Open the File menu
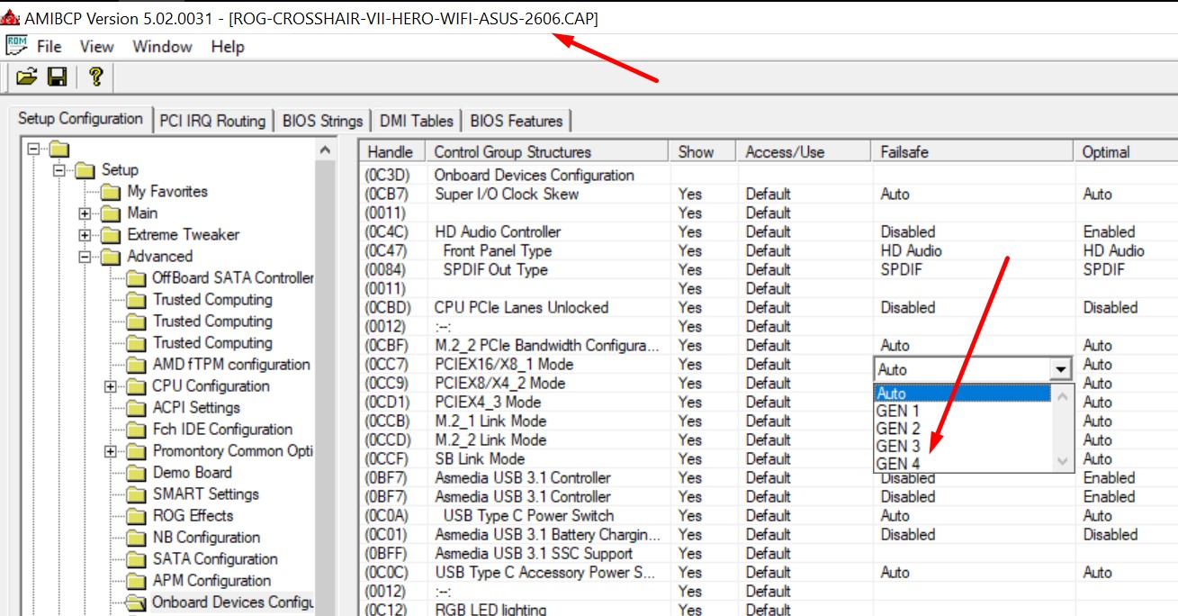This screenshot has width=1178, height=616. coord(49,46)
